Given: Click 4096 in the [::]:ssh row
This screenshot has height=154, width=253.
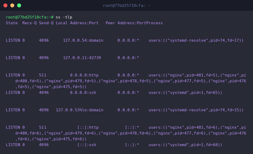Looking at the screenshot, I should [x=44, y=145].
